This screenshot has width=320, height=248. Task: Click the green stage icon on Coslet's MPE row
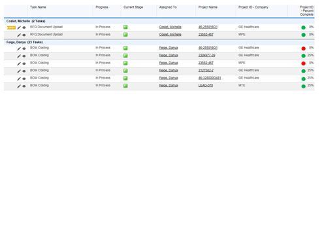click(x=125, y=35)
